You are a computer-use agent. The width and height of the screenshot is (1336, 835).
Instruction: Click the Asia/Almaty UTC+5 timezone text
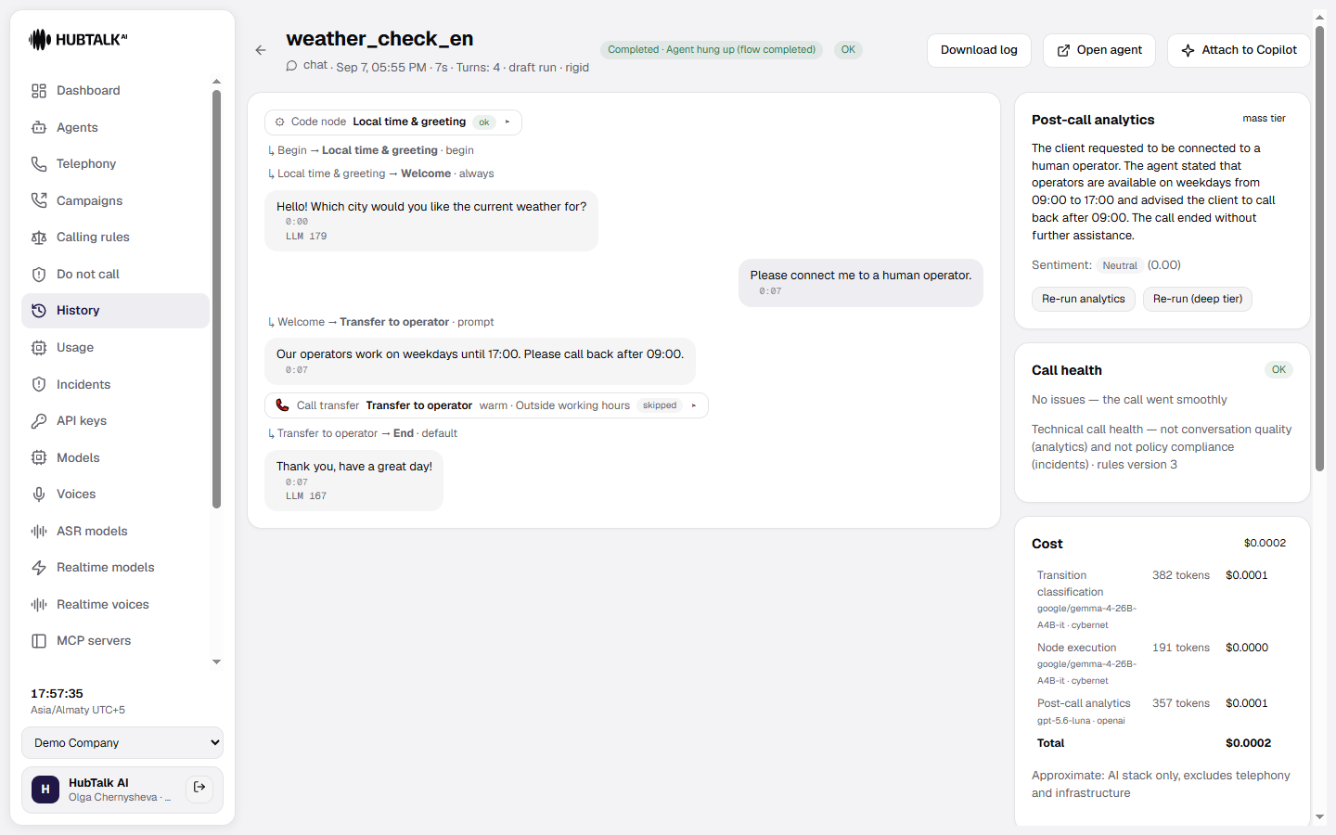point(78,711)
